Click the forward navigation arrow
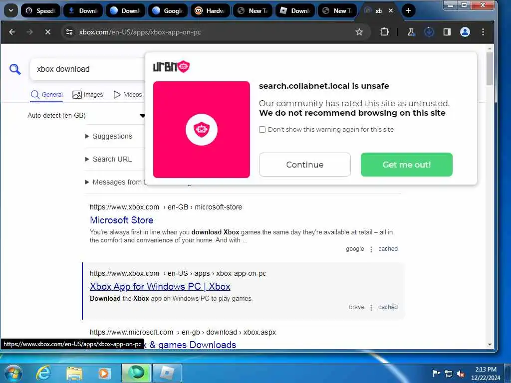 (x=29, y=32)
